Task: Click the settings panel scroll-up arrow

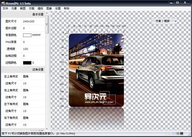Action: click(47, 13)
